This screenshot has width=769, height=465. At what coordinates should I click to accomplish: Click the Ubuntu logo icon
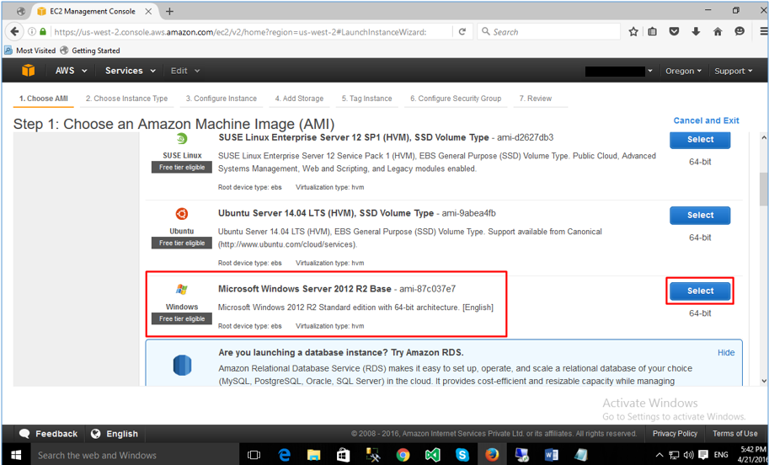tap(181, 214)
